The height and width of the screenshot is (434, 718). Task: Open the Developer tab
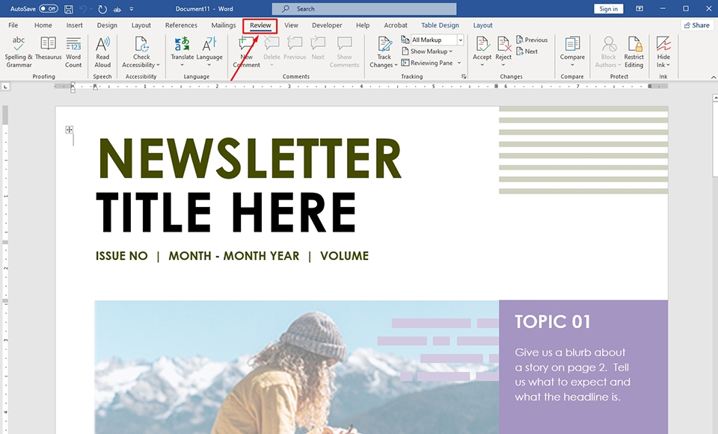(327, 25)
